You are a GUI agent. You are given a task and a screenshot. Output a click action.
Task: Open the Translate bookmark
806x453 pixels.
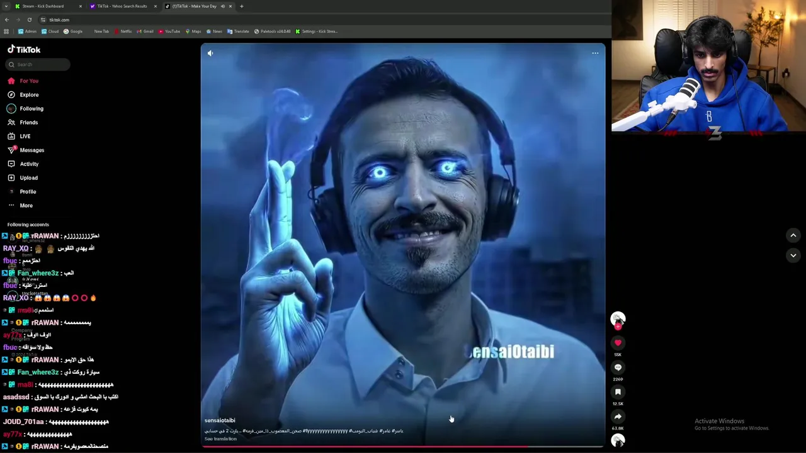coord(239,31)
